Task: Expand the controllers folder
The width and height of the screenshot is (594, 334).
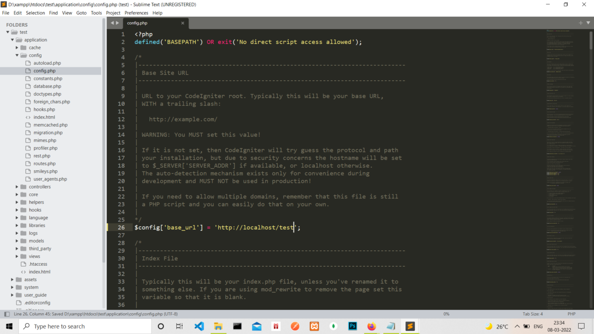Action: (16, 187)
